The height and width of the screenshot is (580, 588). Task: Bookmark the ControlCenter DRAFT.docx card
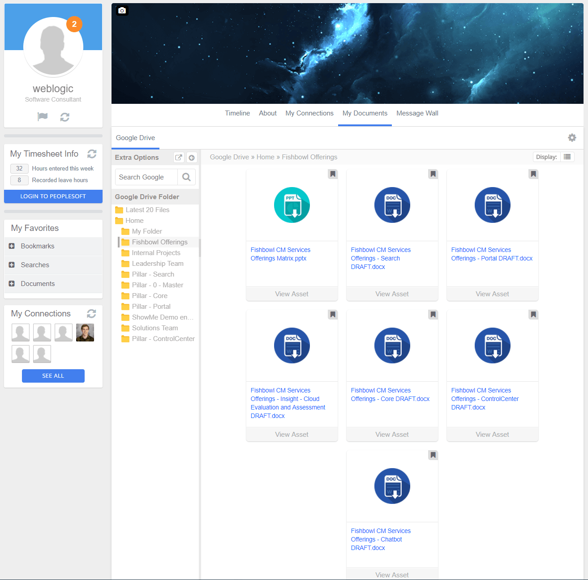click(x=533, y=315)
